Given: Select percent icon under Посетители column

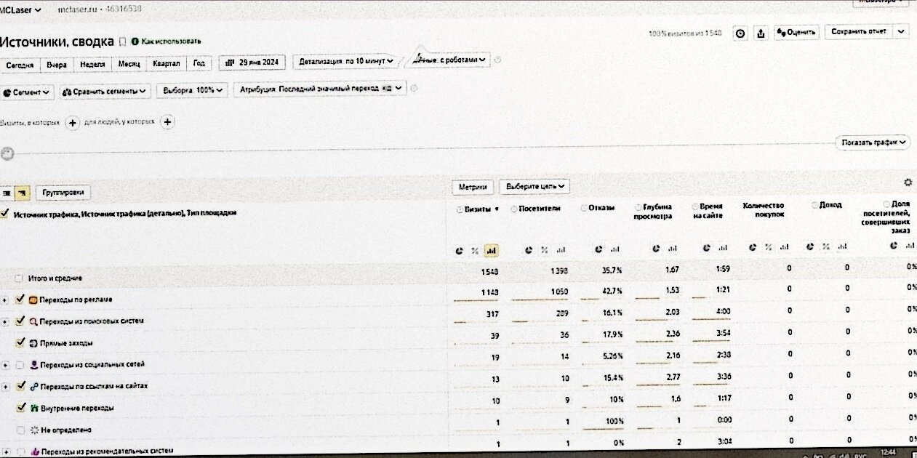Looking at the screenshot, I should click(544, 250).
